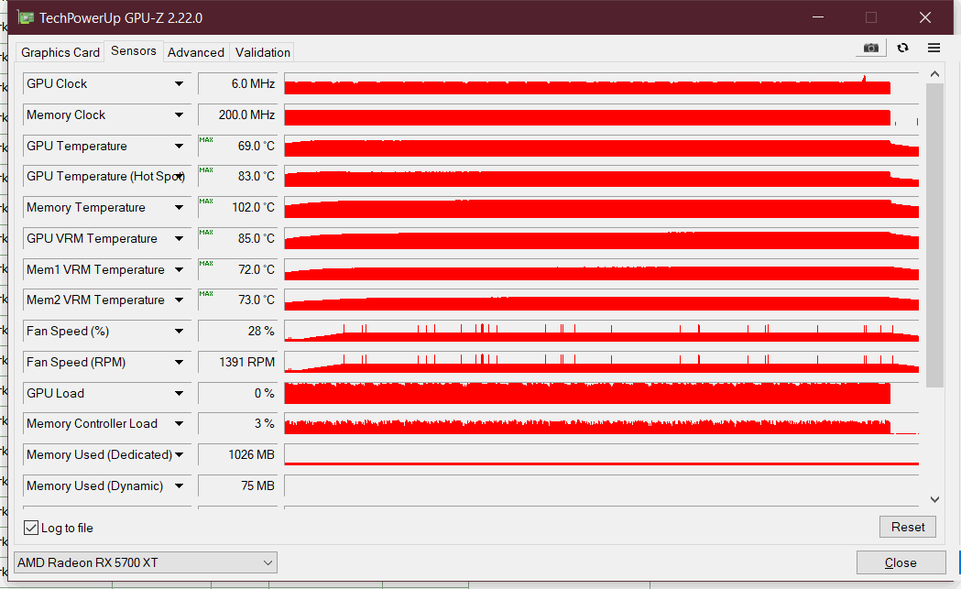The height and width of the screenshot is (589, 961).
Task: Click the scroll down arrow of sensor list
Action: pyautogui.click(x=934, y=499)
